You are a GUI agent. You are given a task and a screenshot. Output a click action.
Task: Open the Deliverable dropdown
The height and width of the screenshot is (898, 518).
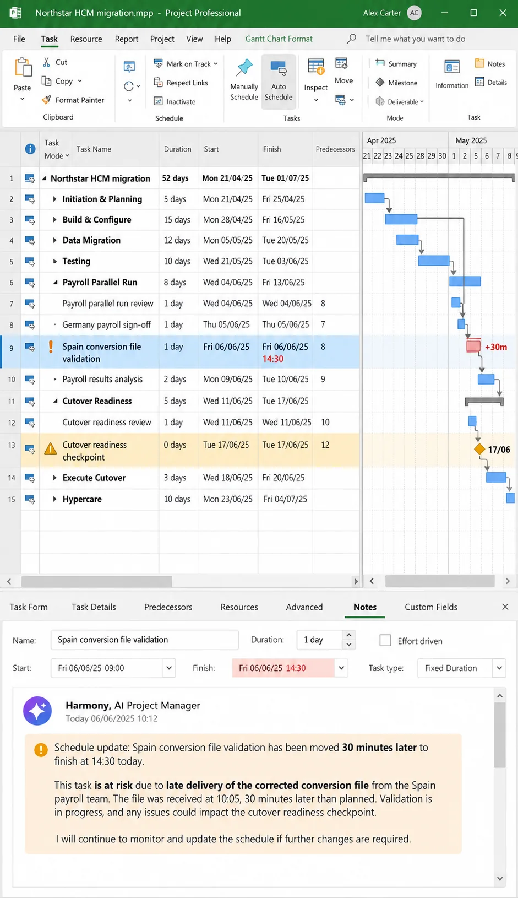pos(422,102)
